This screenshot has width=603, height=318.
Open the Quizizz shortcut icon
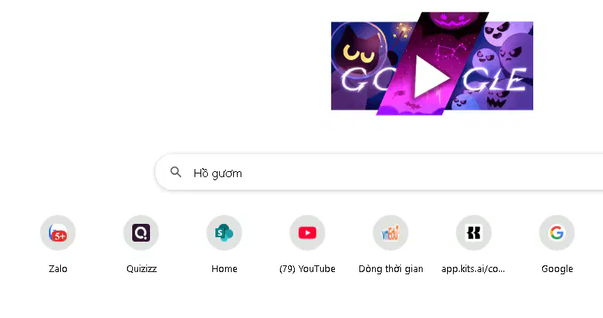pos(141,233)
